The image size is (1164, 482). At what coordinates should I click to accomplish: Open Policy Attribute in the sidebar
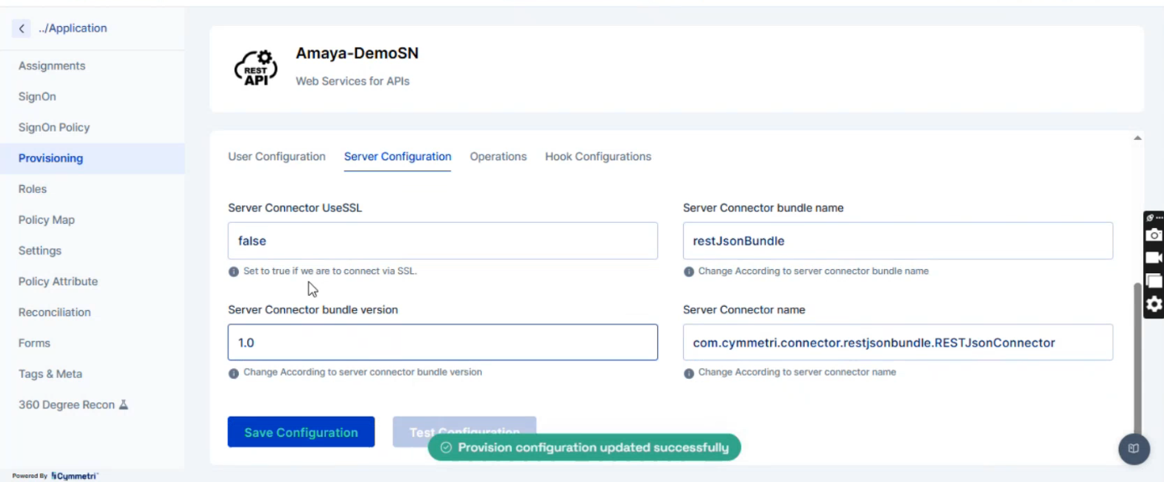pos(58,282)
